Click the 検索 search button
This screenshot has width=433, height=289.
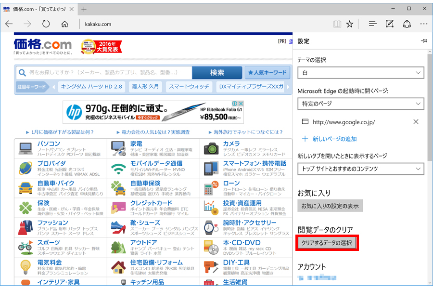[217, 72]
